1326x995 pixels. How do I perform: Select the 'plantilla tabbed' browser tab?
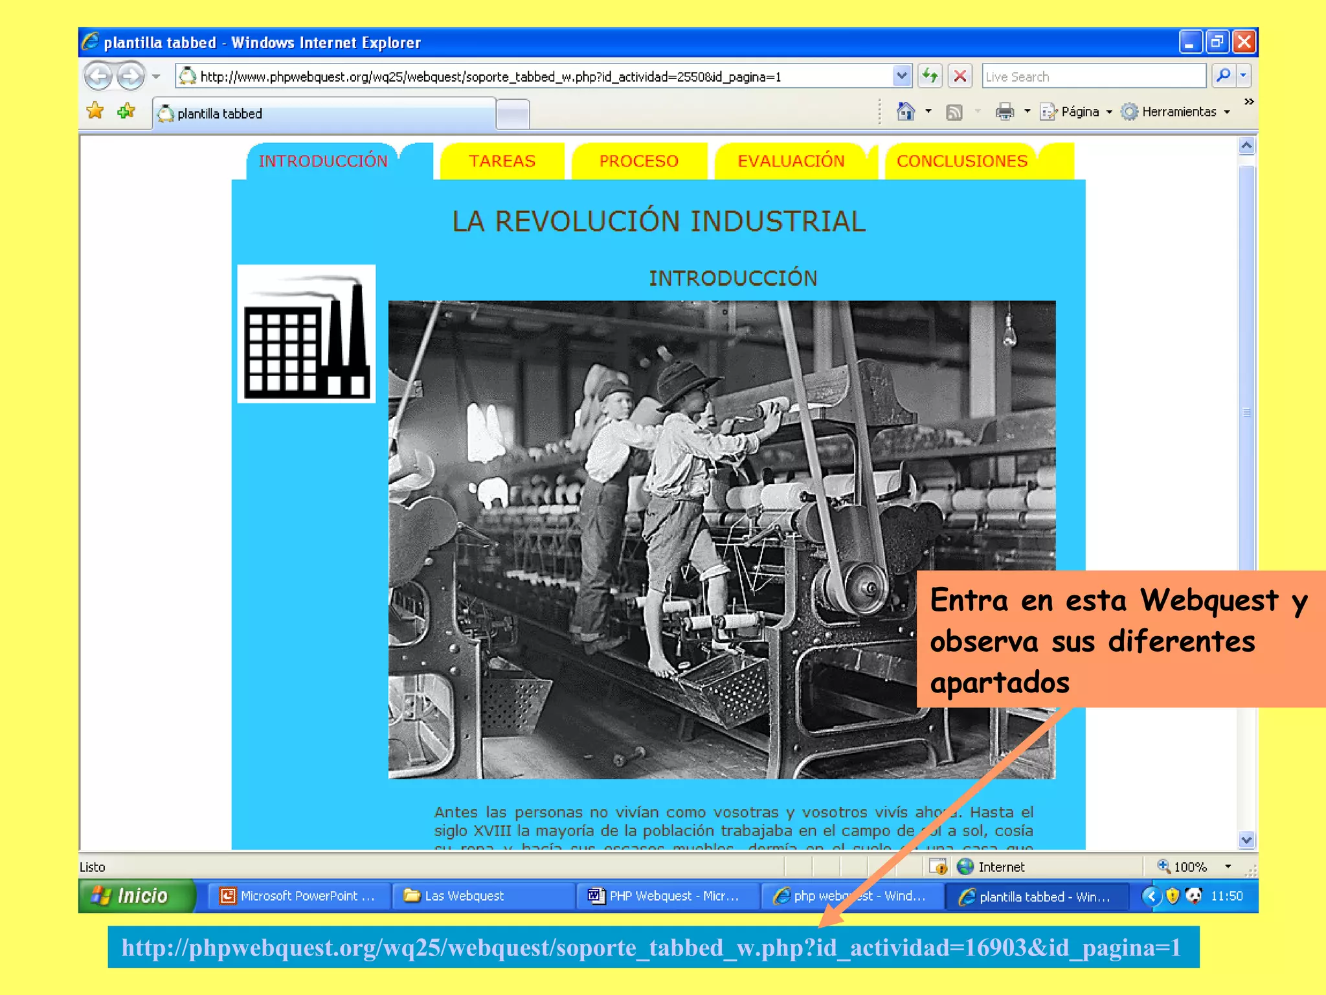pos(324,113)
